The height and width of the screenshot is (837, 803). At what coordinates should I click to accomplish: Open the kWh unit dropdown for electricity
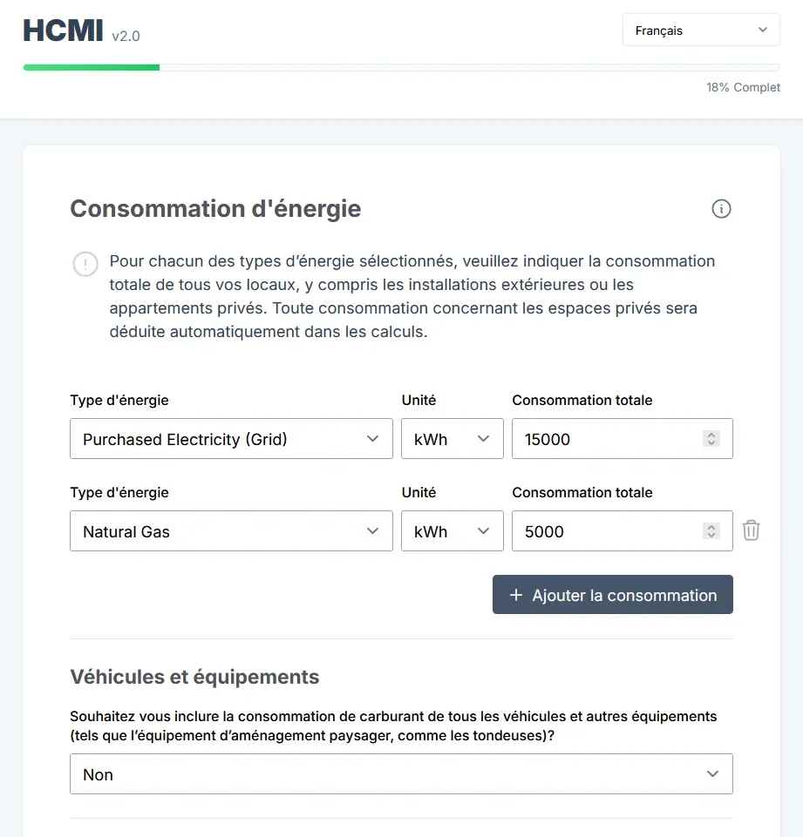(x=452, y=439)
